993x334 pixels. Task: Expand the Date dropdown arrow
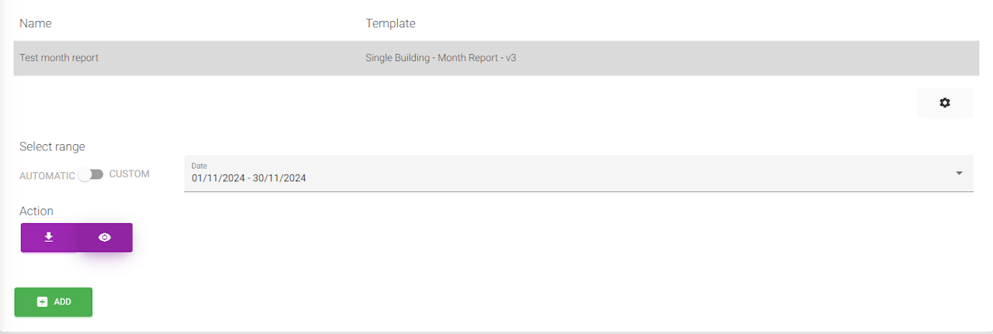click(959, 173)
